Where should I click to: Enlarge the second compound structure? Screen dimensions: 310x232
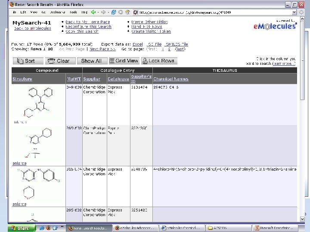coord(19,163)
